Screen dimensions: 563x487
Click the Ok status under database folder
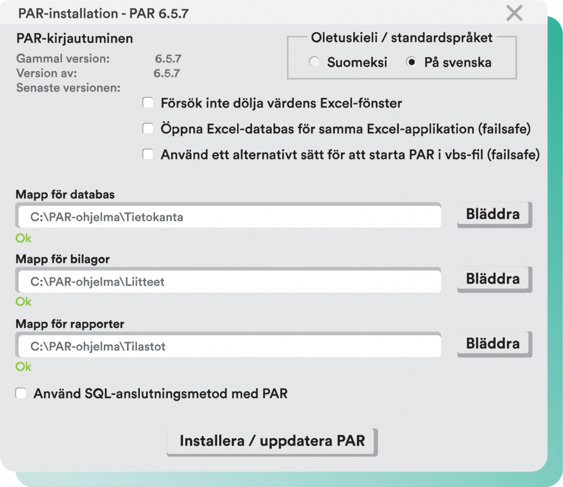(x=23, y=238)
